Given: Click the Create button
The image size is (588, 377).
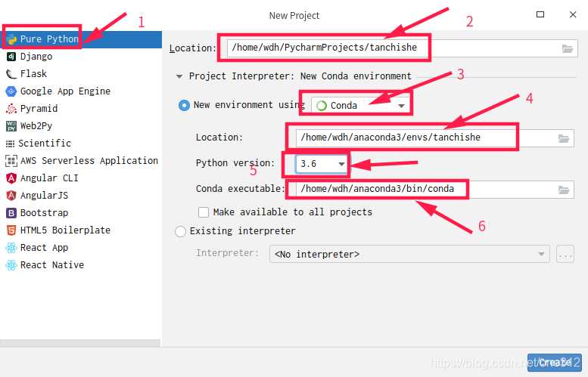Looking at the screenshot, I should click(x=555, y=363).
